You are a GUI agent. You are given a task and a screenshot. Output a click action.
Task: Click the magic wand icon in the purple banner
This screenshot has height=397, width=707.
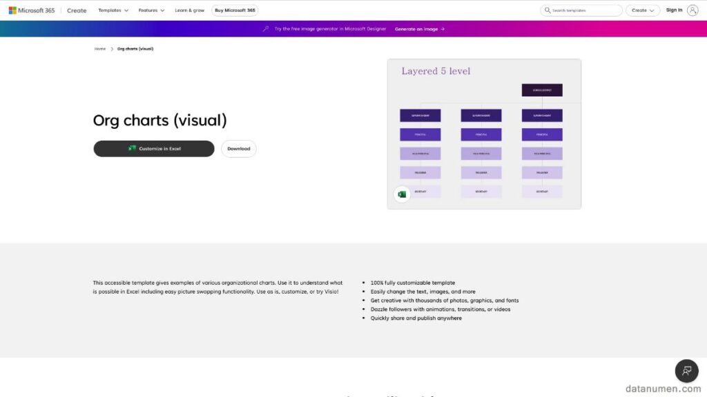265,29
